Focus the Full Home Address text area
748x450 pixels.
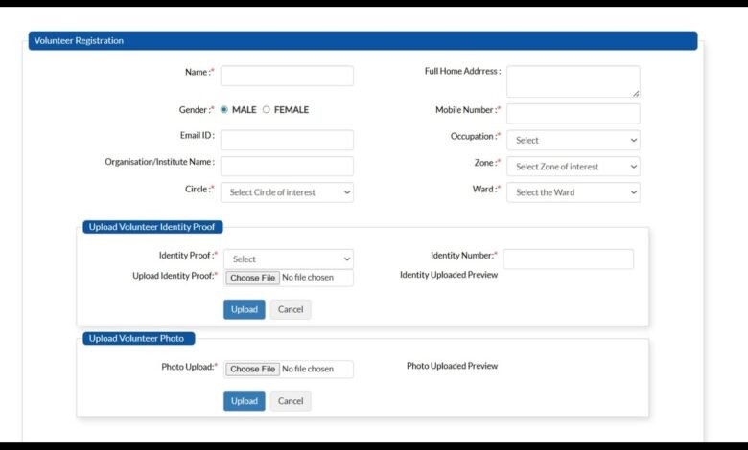(x=573, y=81)
